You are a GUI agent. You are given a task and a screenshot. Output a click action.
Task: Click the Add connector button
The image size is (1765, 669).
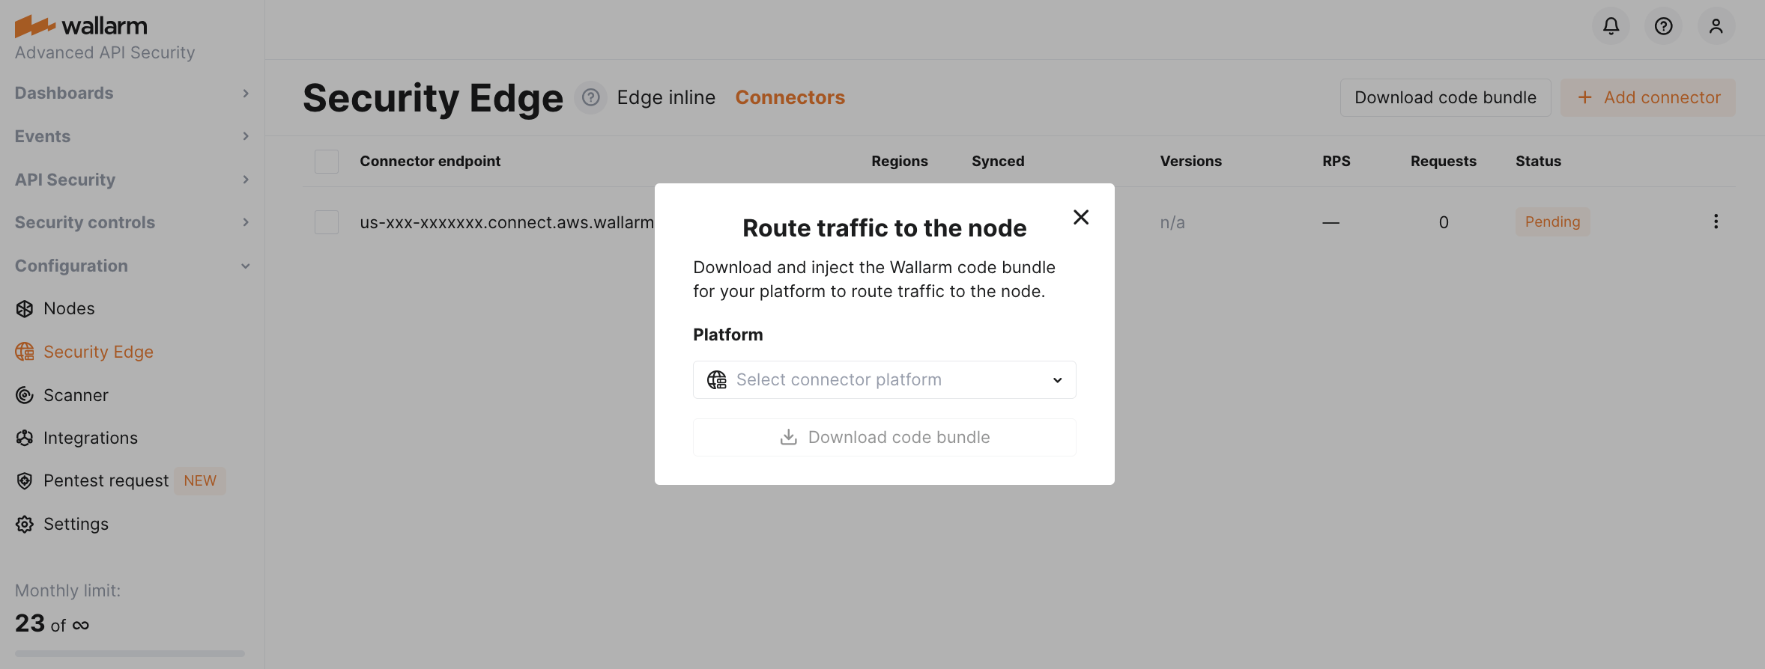(x=1647, y=98)
